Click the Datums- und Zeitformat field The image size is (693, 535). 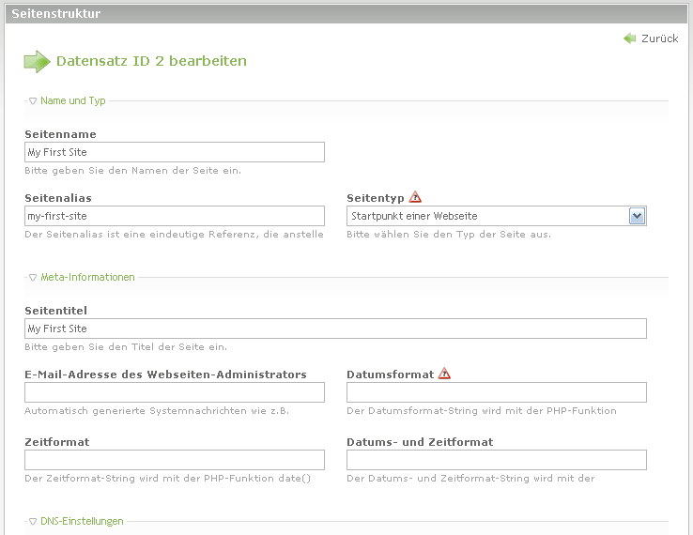(496, 460)
